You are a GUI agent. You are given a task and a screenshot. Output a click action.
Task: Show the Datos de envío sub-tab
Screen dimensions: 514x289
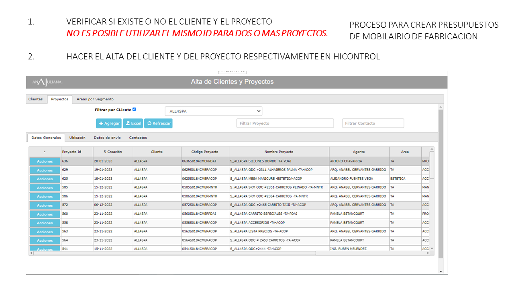pos(107,138)
